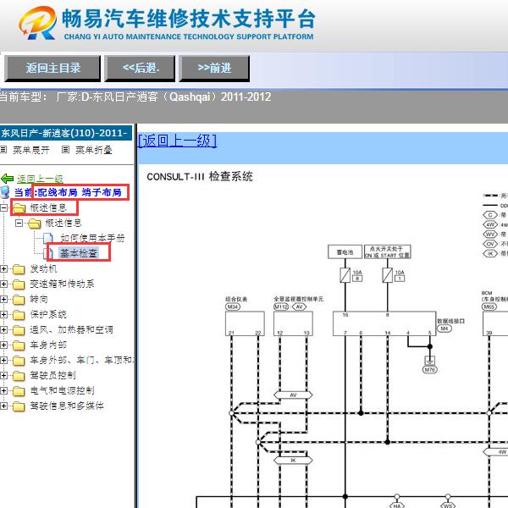Expand the 车身外部、车门 tree node
Viewport: 508px width, 508px height.
tap(3, 361)
